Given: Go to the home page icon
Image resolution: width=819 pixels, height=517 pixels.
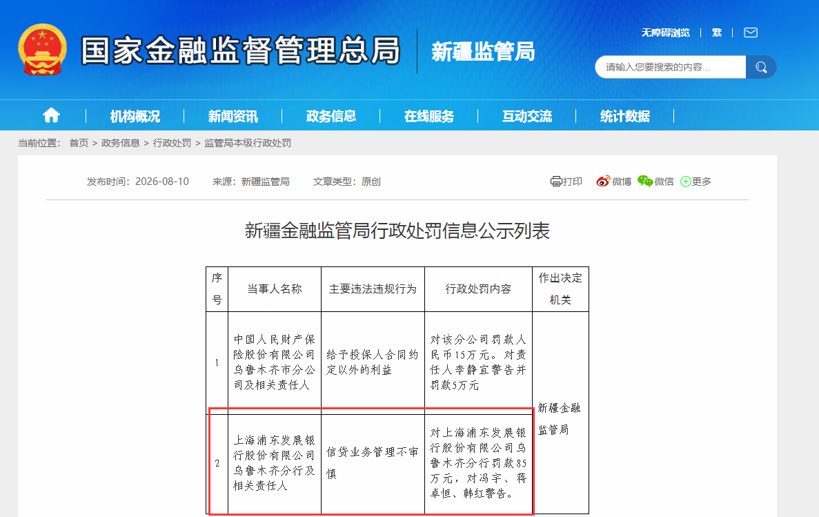Looking at the screenshot, I should tap(51, 115).
